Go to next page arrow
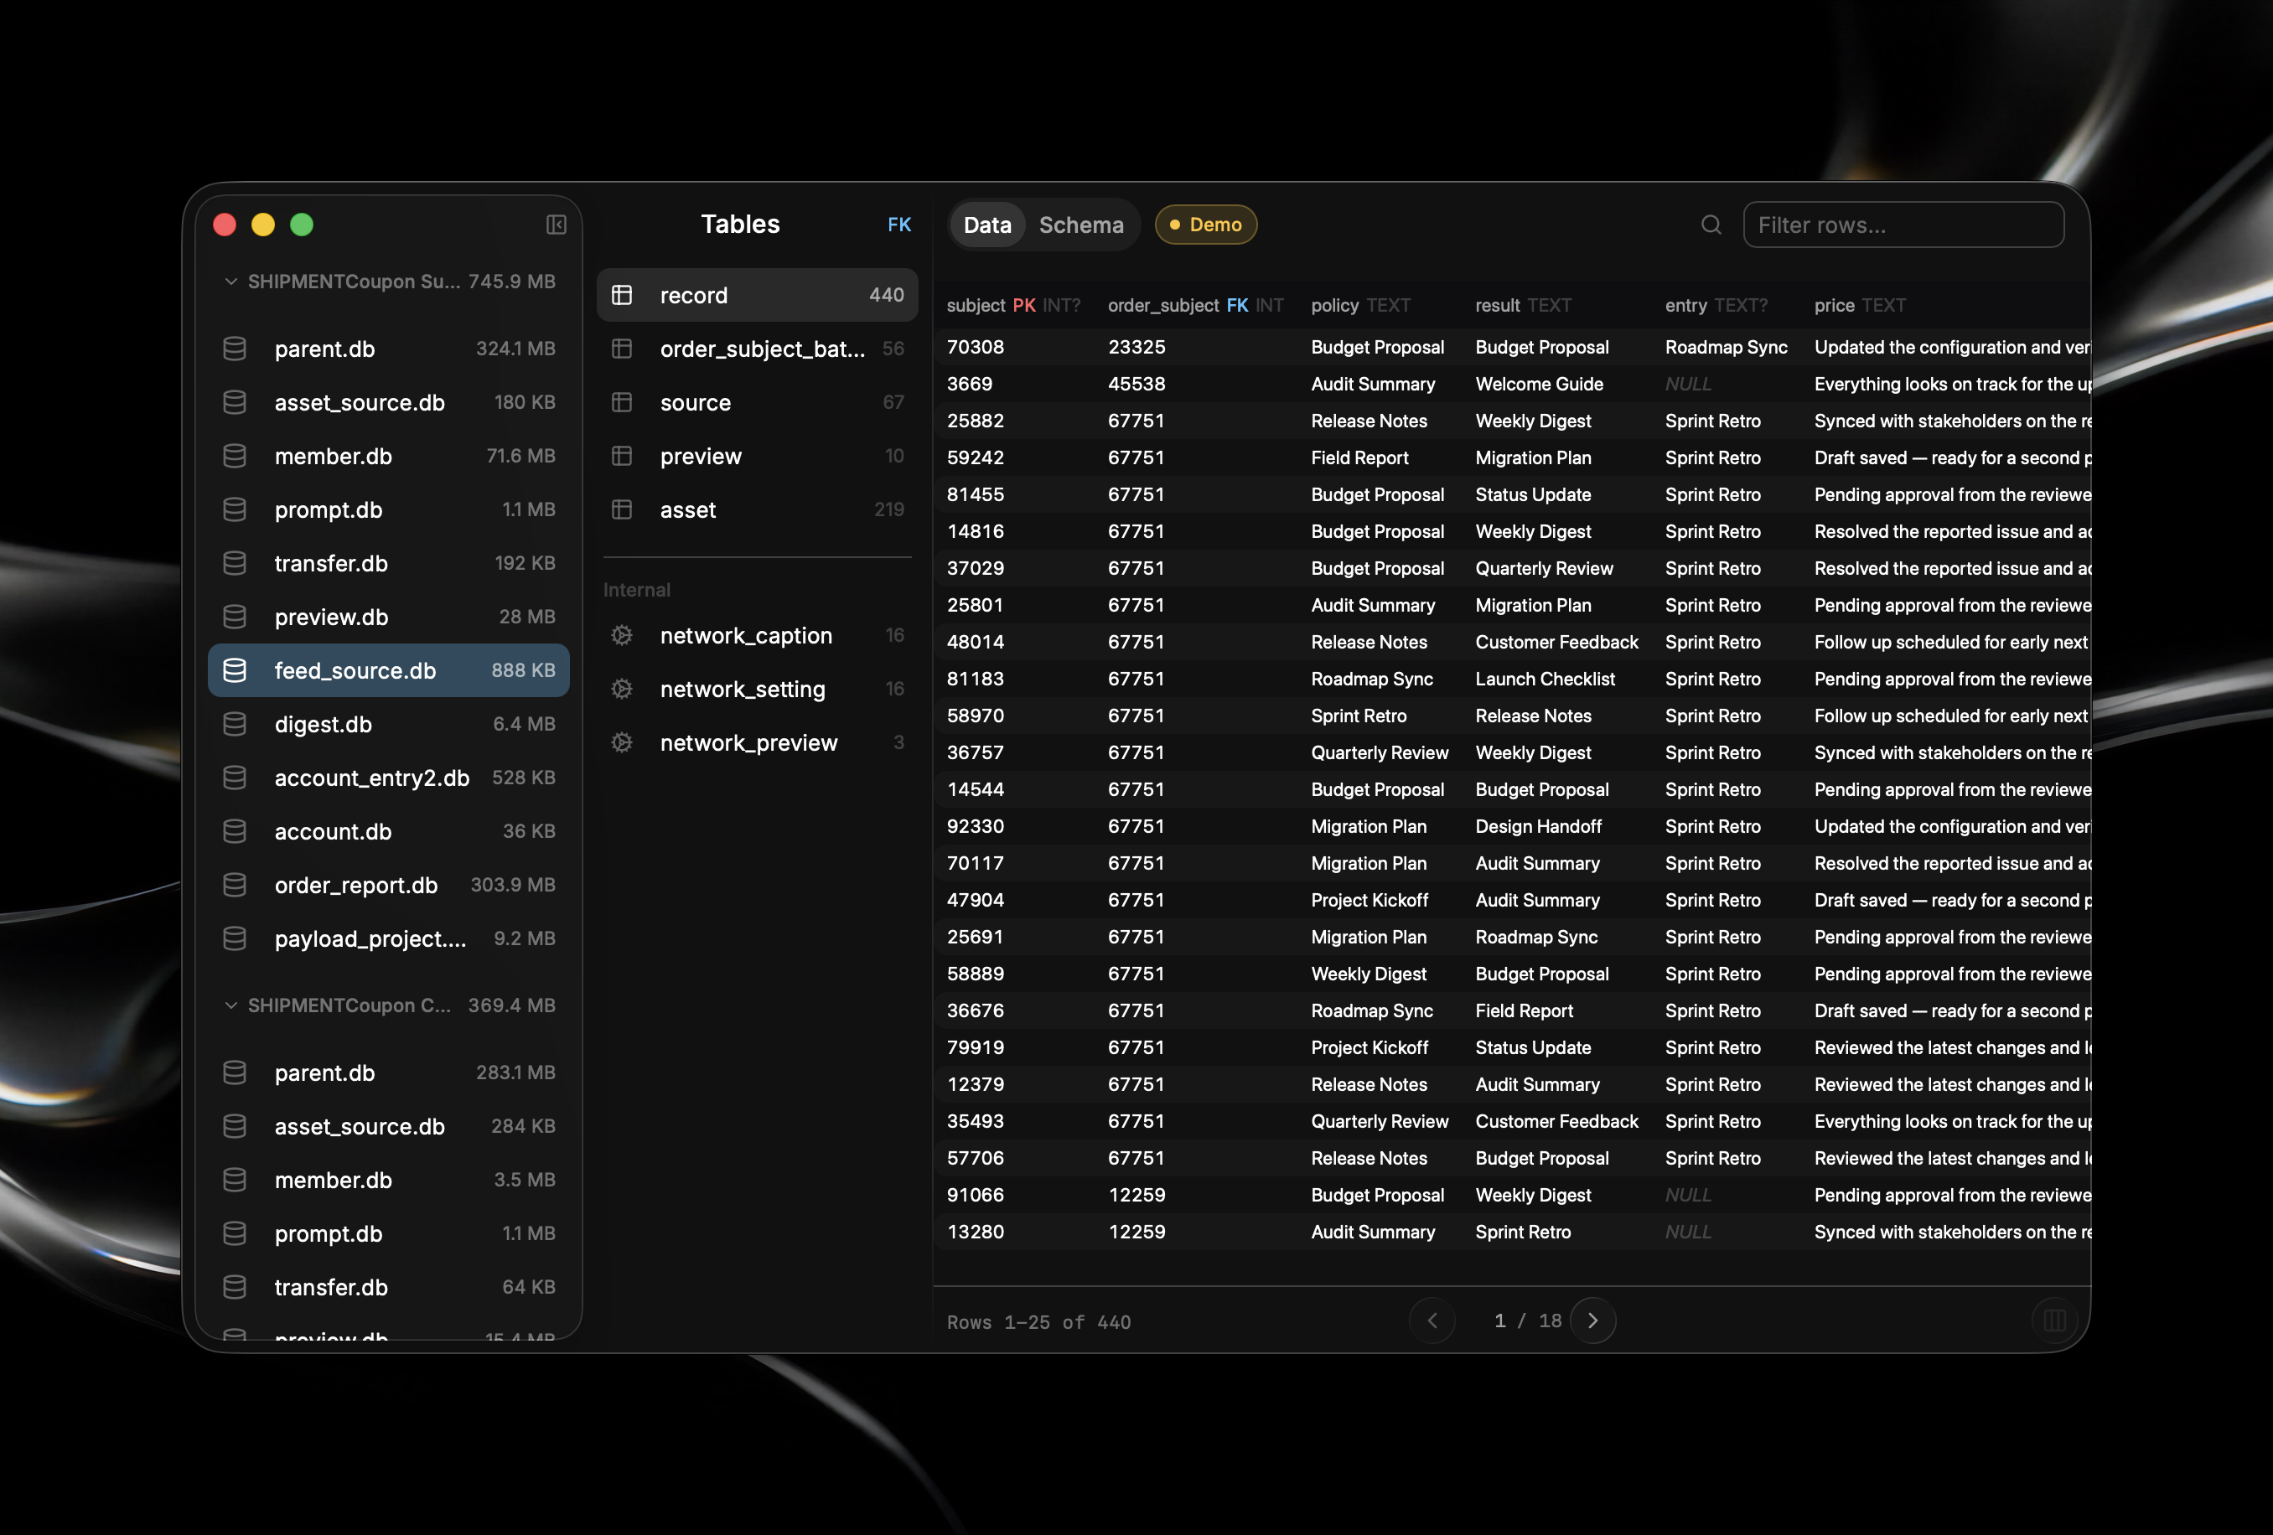 coord(1592,1321)
